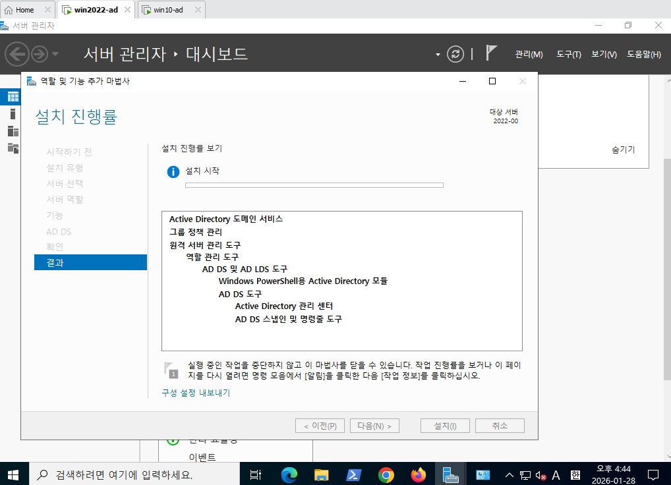The height and width of the screenshot is (485, 671).
Task: Select the all servers sidebar icon
Action: point(13,131)
